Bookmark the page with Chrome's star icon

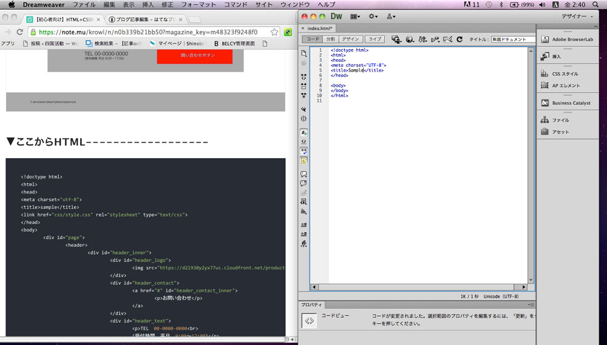(274, 32)
